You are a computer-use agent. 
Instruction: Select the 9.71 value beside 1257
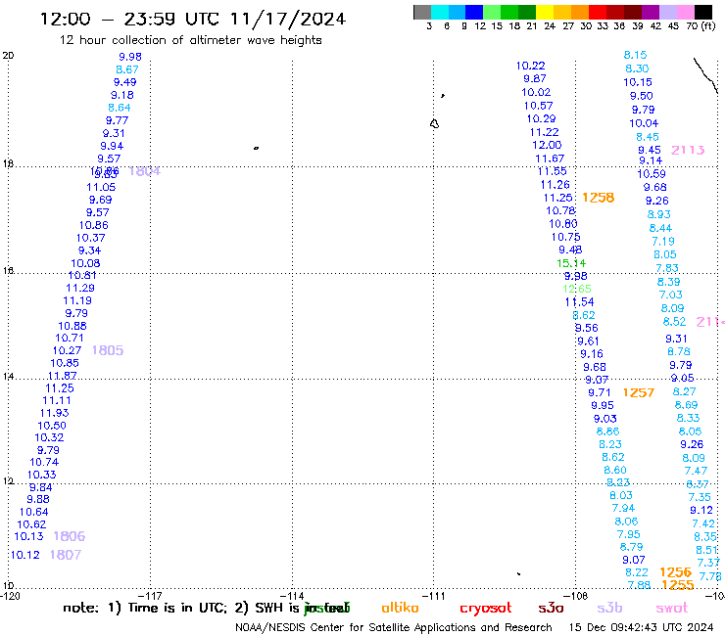(600, 392)
